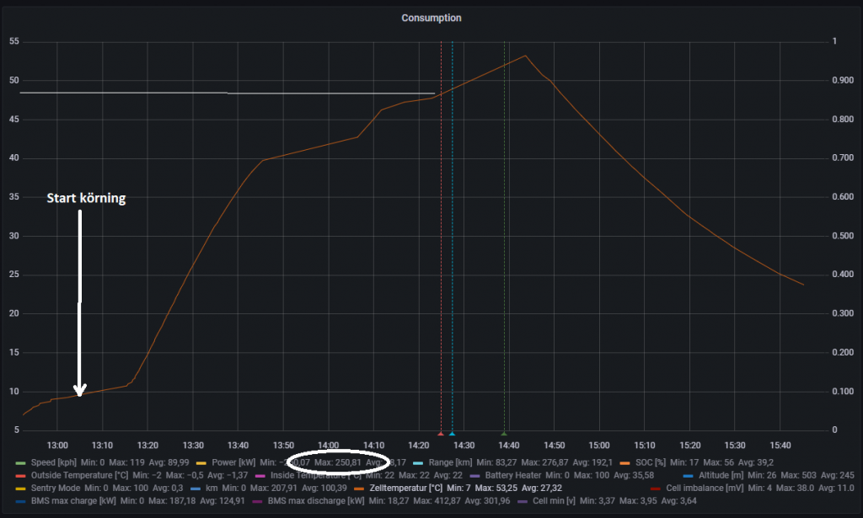Select the km series label in the legend

(210, 488)
